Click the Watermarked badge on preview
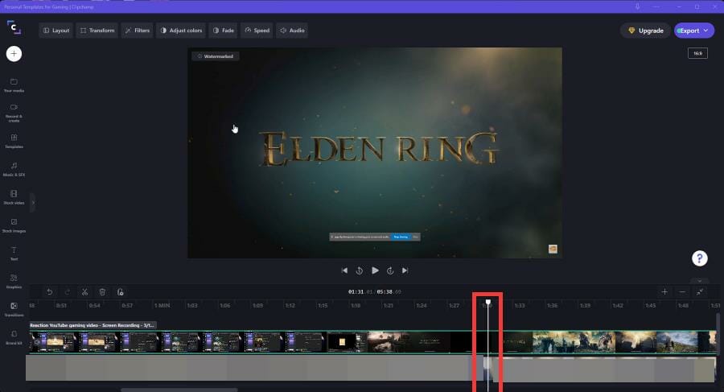Screen dimensions: 724x392 click(x=215, y=56)
